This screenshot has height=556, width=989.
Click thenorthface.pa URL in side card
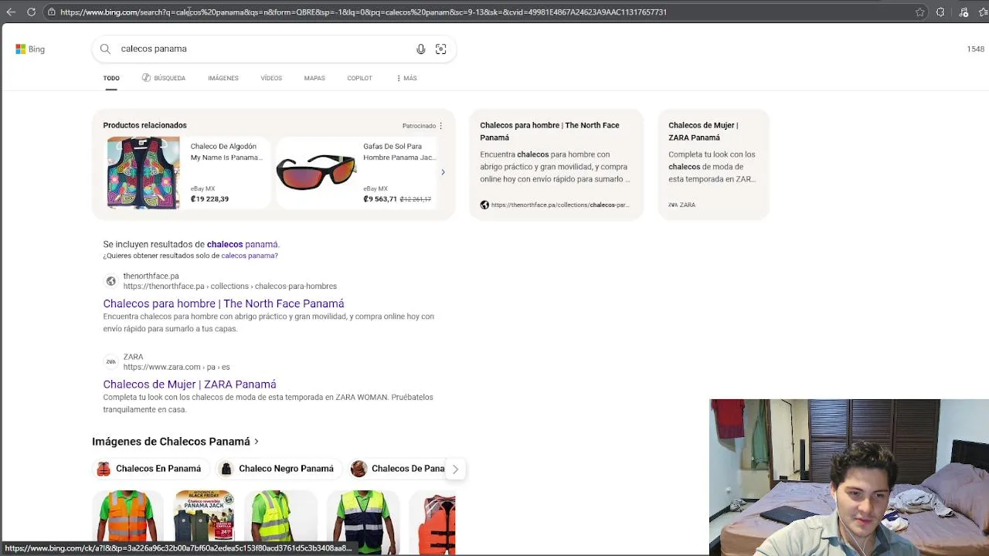pyautogui.click(x=560, y=205)
